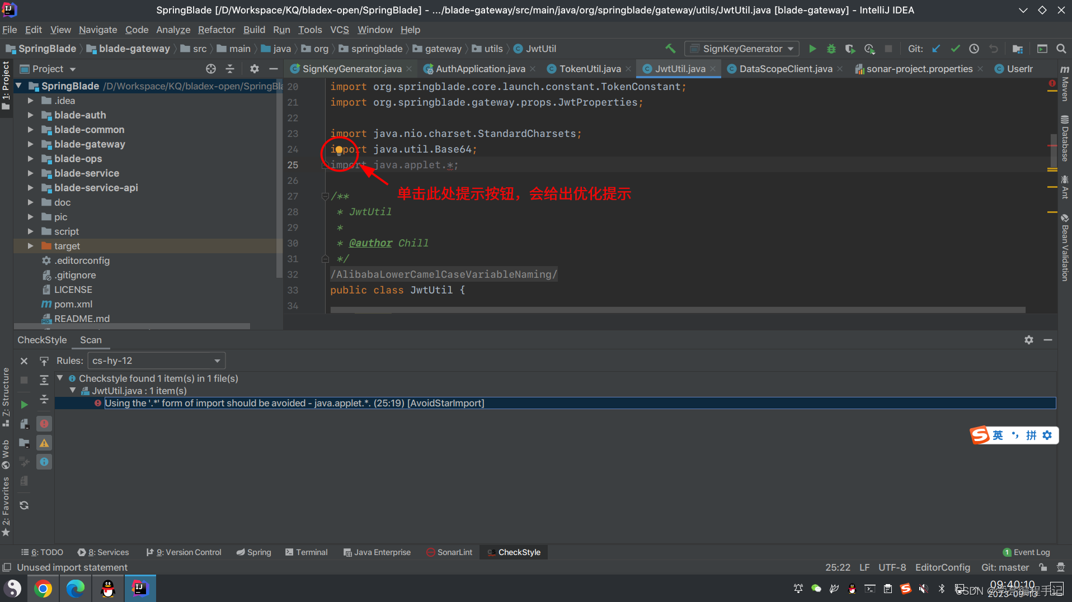Hide the Project tool window
This screenshot has width=1072, height=602.
click(x=274, y=69)
